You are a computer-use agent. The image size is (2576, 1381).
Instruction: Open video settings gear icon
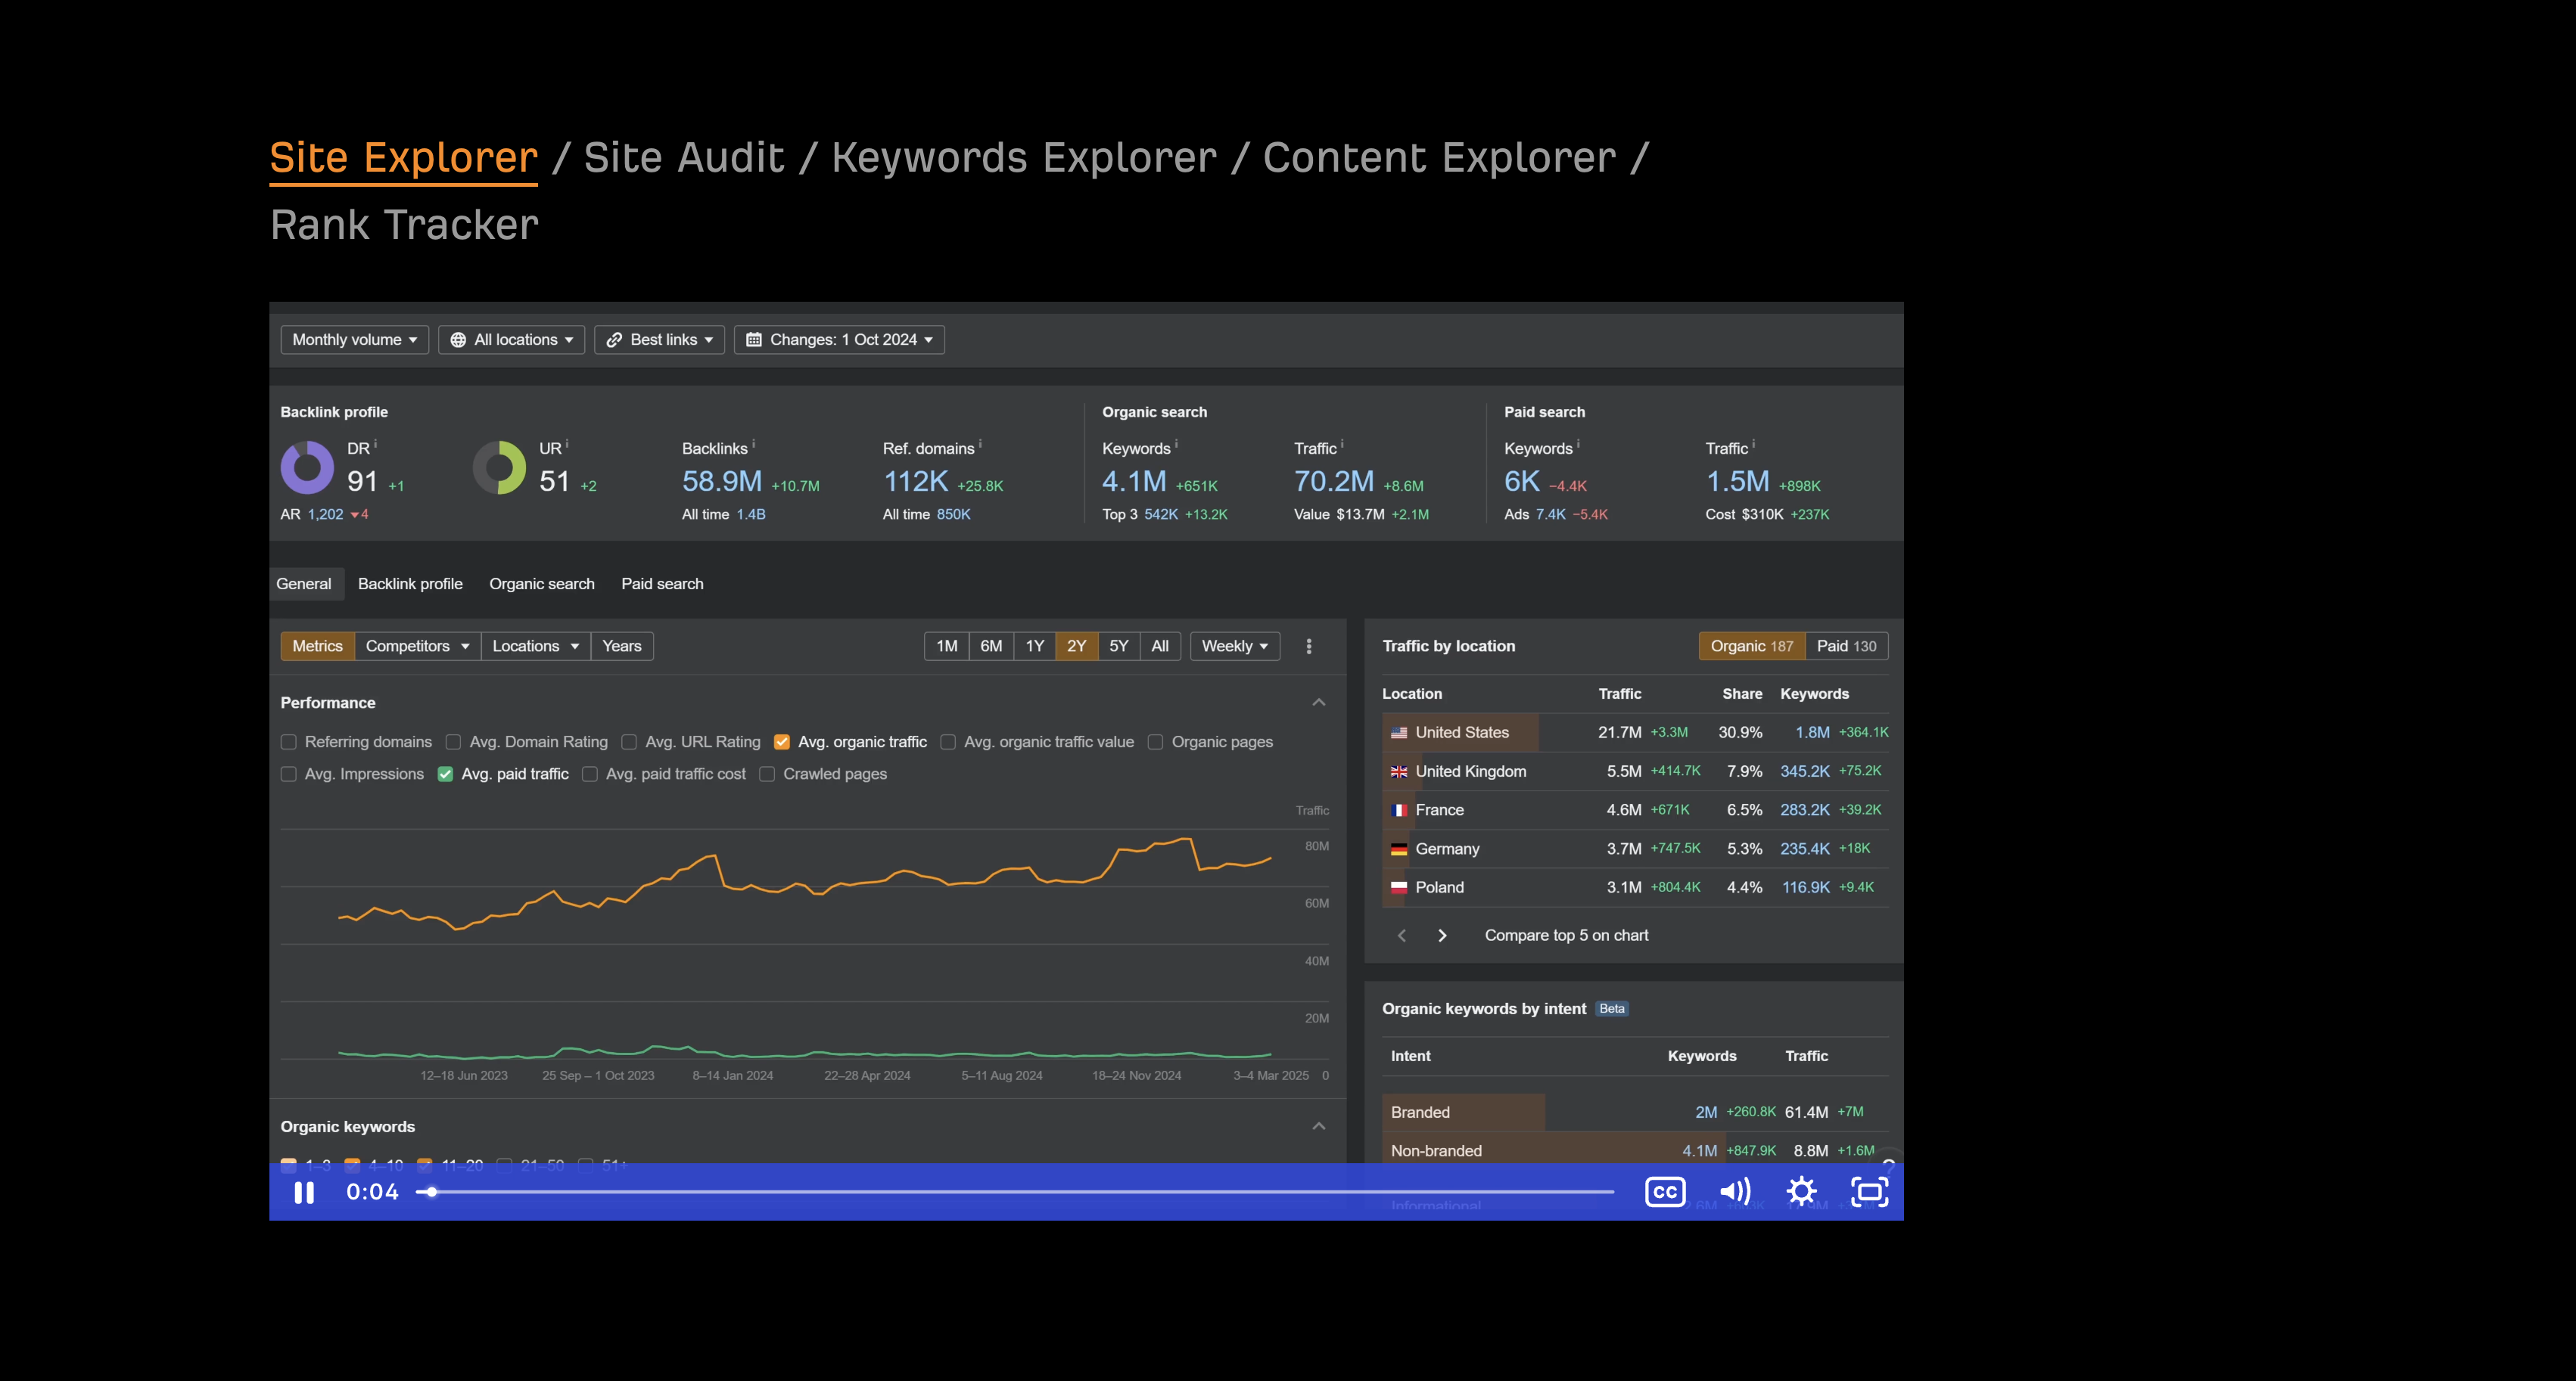1802,1191
